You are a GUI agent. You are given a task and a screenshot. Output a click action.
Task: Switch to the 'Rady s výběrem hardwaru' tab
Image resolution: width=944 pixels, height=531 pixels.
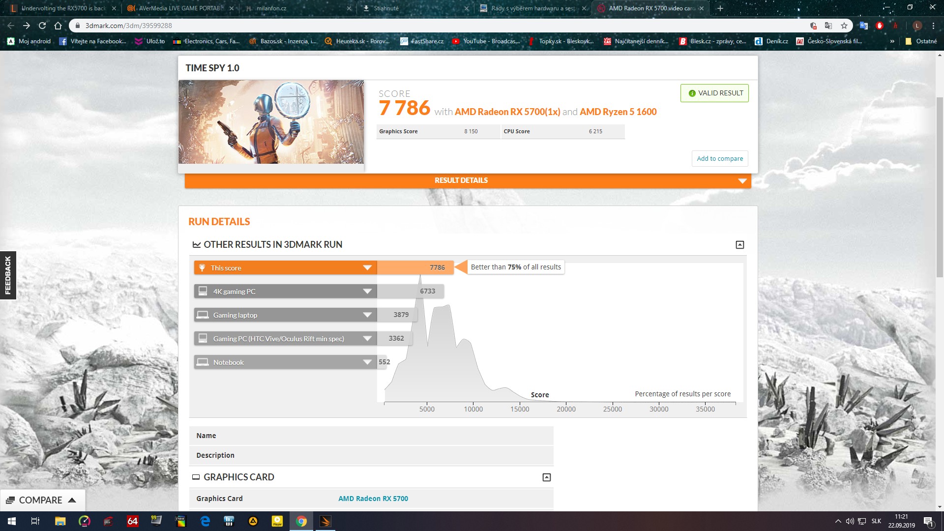[532, 8]
